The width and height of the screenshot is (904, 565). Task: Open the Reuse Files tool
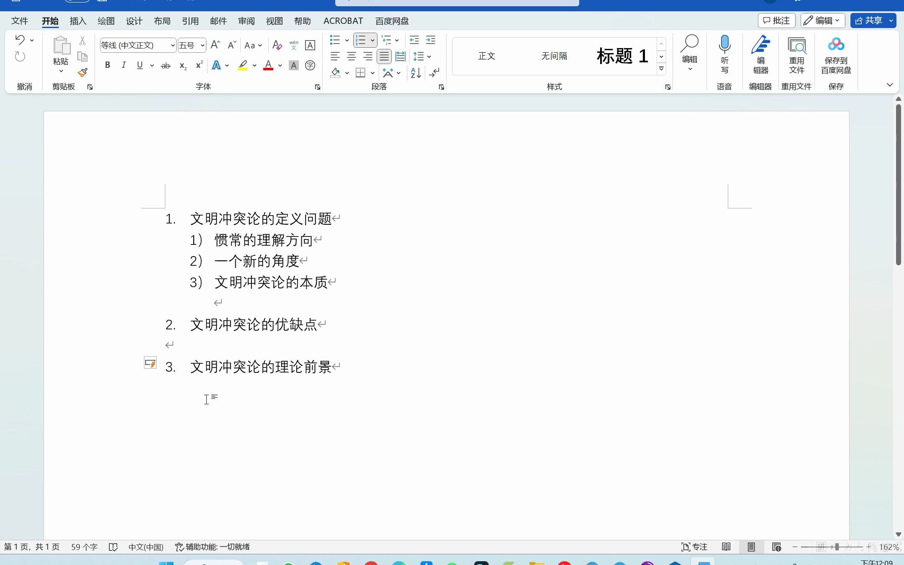pyautogui.click(x=796, y=54)
